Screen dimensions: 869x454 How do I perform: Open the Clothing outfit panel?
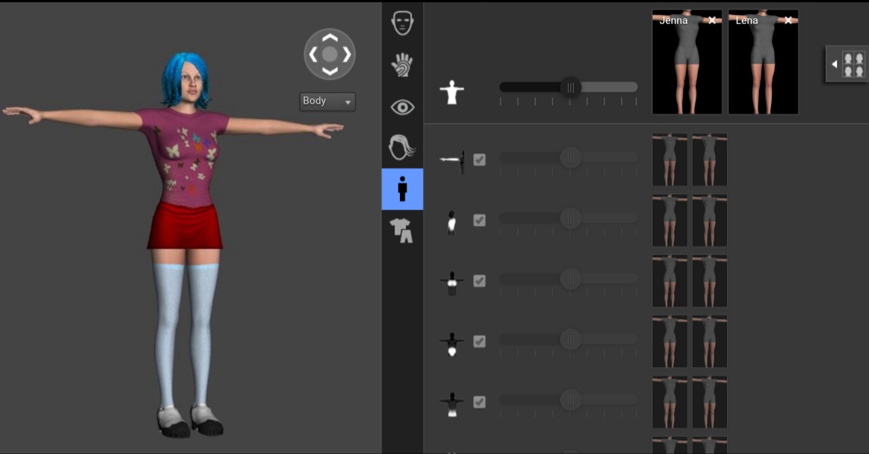[x=403, y=231]
